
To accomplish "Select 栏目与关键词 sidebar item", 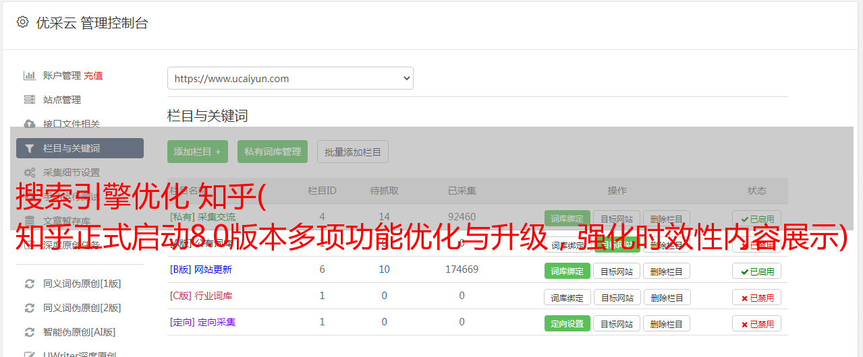I will [x=80, y=148].
